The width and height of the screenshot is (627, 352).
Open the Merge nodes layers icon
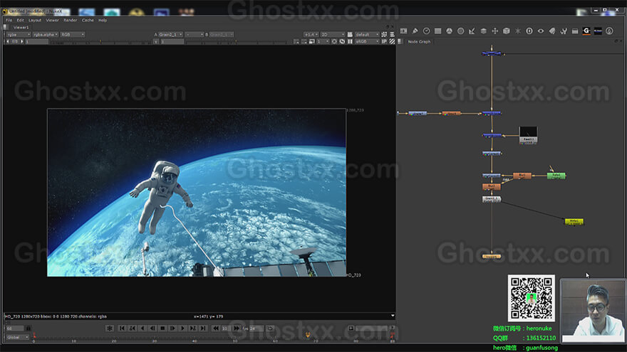484,31
